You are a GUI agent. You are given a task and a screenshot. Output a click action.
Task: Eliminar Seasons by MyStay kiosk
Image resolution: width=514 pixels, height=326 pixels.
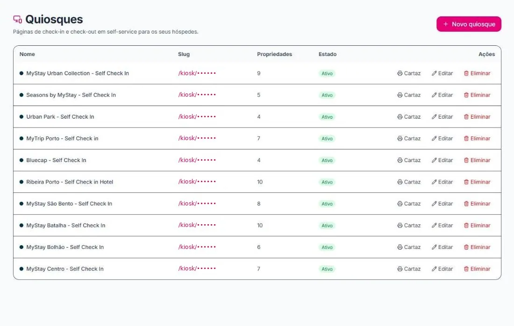click(x=477, y=95)
